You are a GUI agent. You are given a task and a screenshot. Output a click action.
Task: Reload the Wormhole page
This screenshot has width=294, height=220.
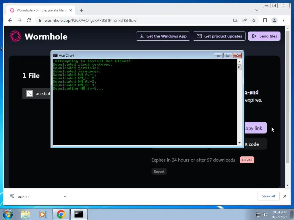[29, 20]
